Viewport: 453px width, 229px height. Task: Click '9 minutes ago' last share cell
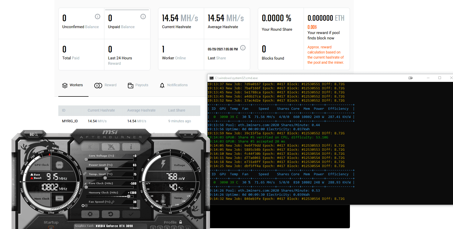180,121
